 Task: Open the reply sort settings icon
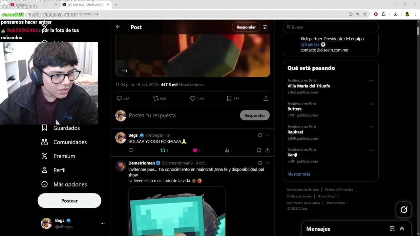265,27
